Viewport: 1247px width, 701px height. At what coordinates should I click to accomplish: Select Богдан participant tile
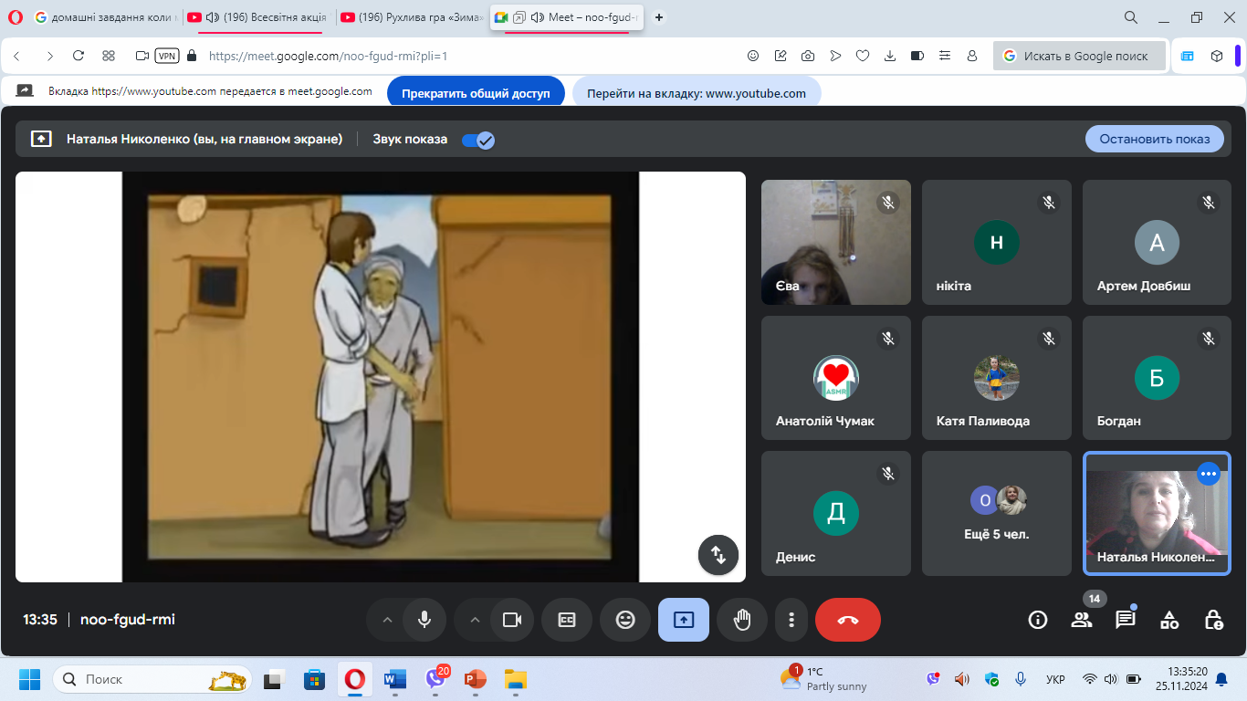1158,378
